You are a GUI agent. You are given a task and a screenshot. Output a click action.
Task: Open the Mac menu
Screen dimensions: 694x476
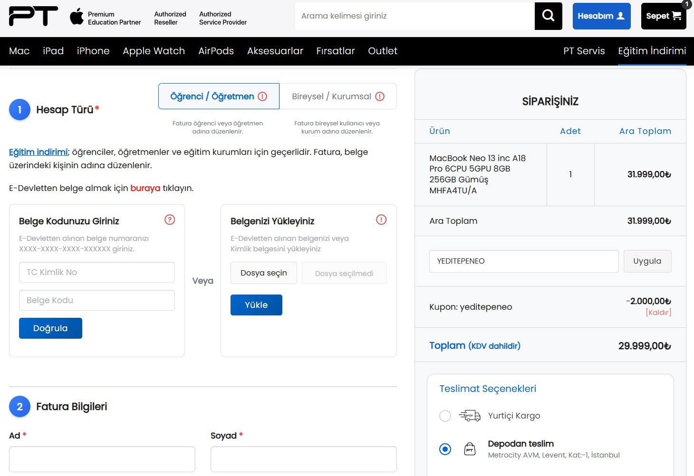tap(19, 51)
